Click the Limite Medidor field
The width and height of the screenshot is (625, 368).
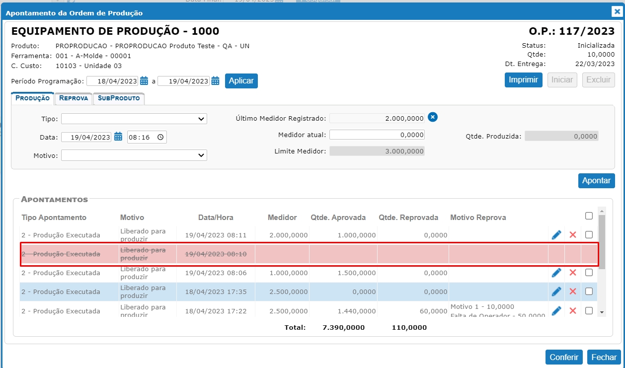tap(377, 151)
